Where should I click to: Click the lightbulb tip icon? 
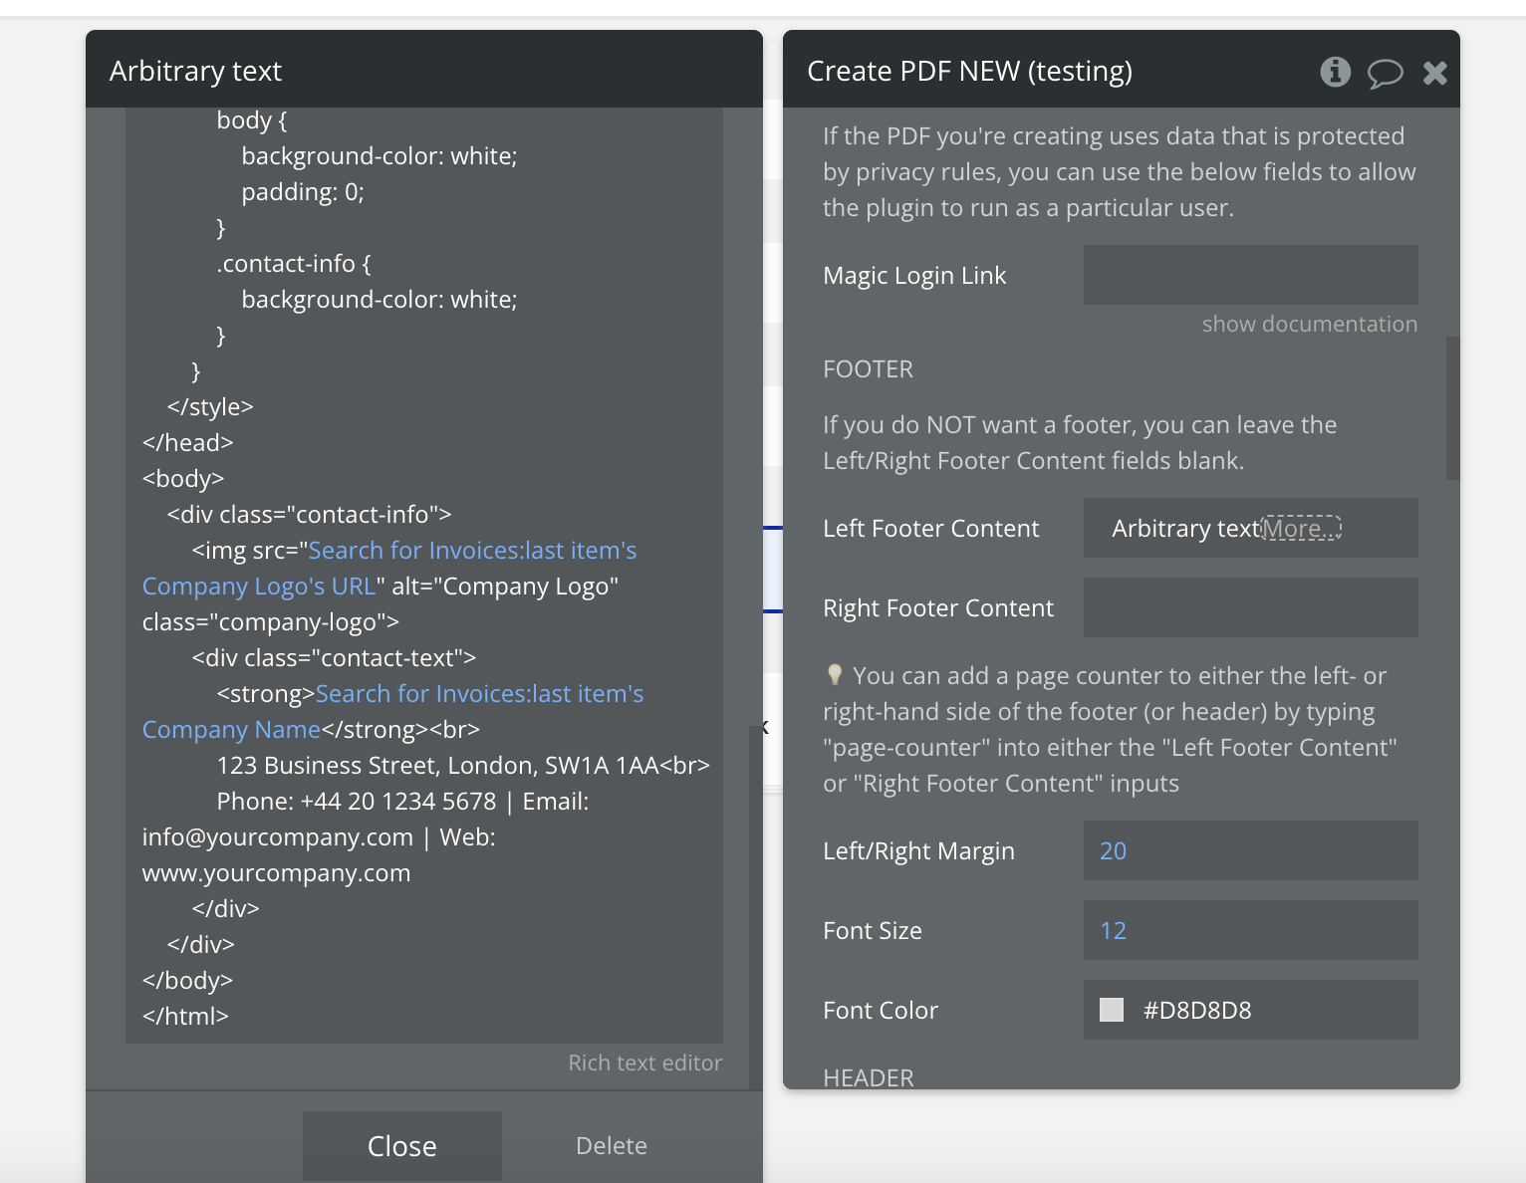pyautogui.click(x=835, y=675)
